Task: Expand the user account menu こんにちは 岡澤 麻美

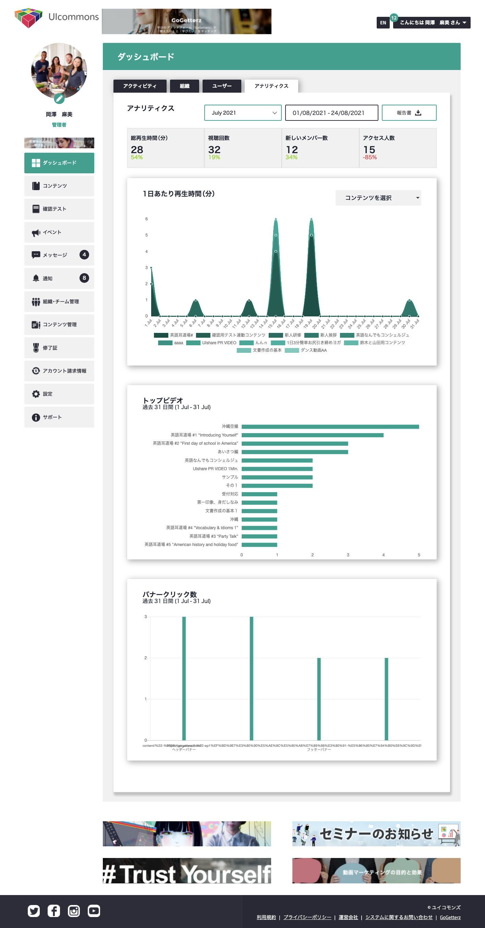Action: 432,23
